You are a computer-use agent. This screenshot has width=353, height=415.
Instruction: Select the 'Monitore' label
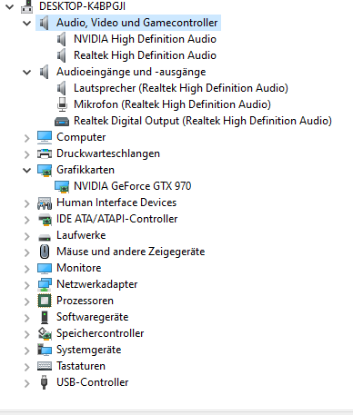click(x=79, y=268)
